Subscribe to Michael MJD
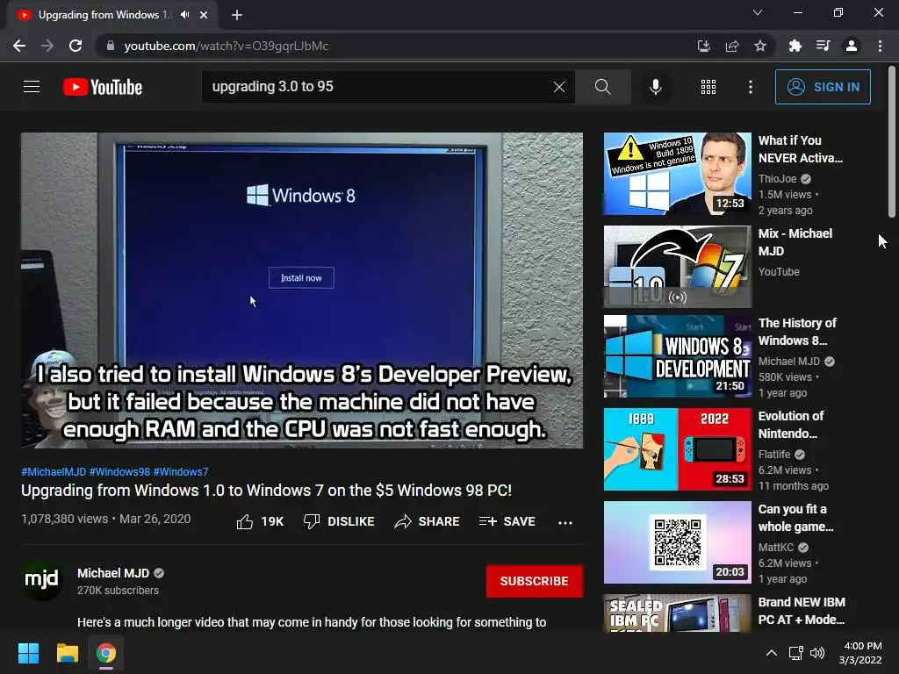The image size is (899, 674). coord(535,581)
